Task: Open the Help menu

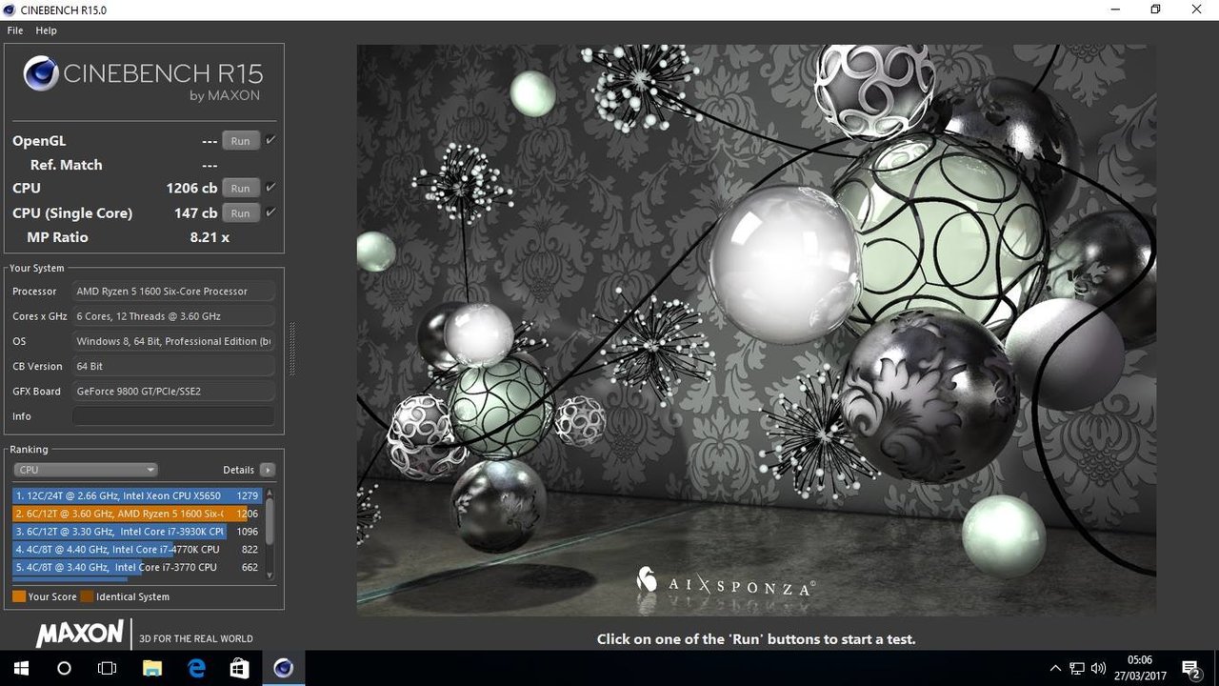Action: pos(46,30)
